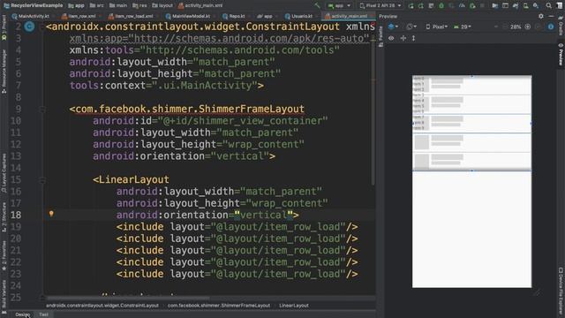Switch to the Text editor tab at bottom
The height and width of the screenshot is (318, 565).
coord(43,314)
